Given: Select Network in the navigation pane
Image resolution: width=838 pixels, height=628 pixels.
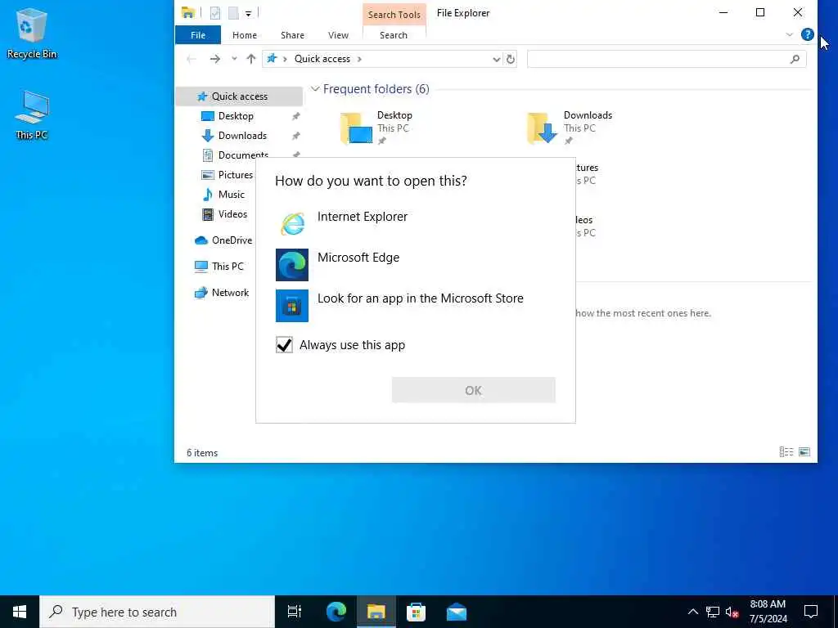Looking at the screenshot, I should pos(230,293).
